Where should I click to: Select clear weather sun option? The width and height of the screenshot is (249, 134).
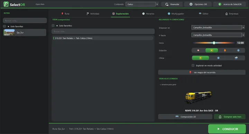[200, 58]
